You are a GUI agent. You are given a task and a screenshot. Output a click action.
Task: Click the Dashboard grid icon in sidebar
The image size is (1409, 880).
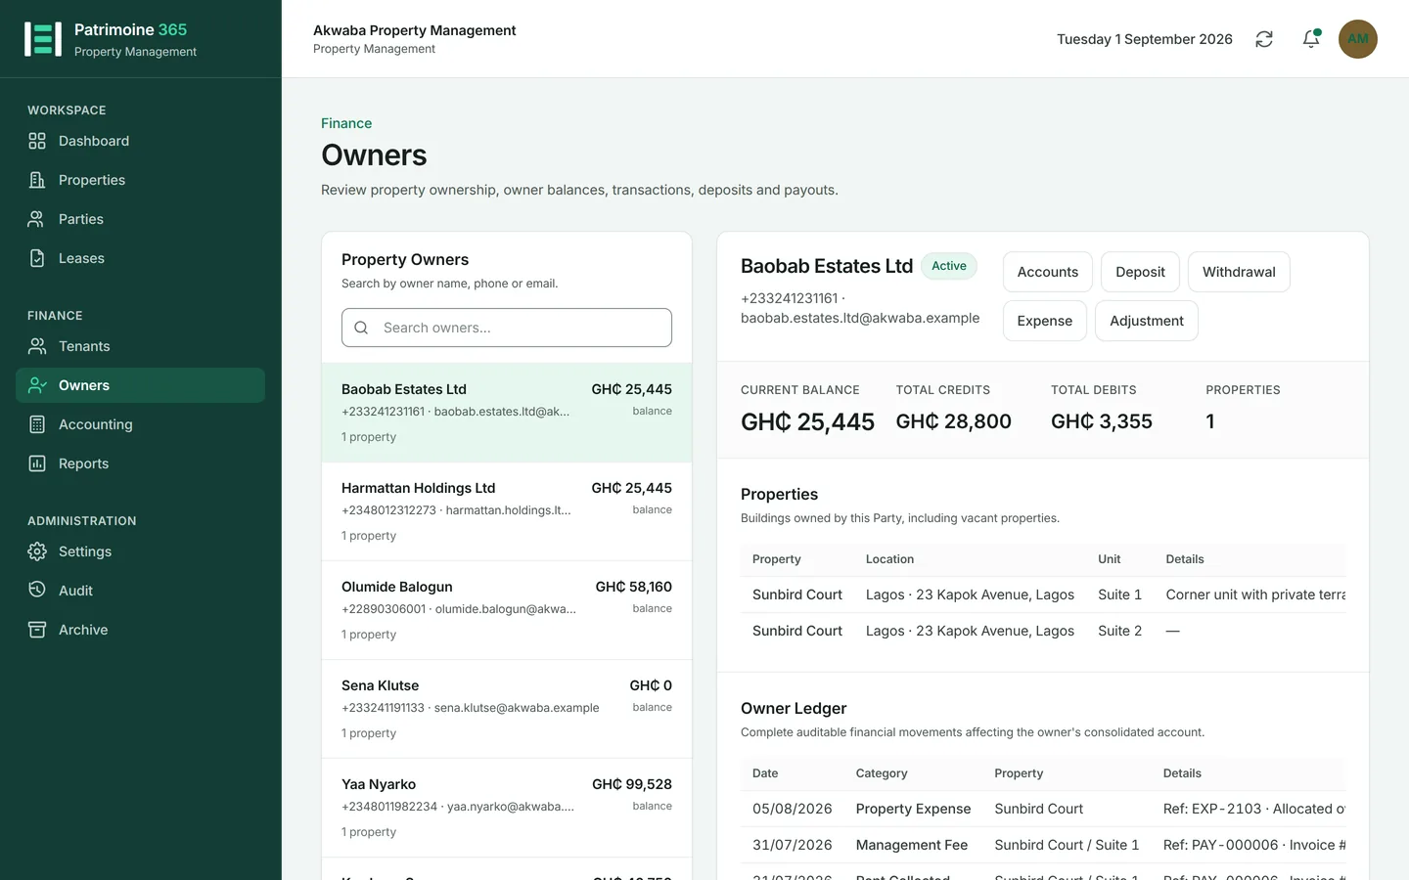(37, 141)
